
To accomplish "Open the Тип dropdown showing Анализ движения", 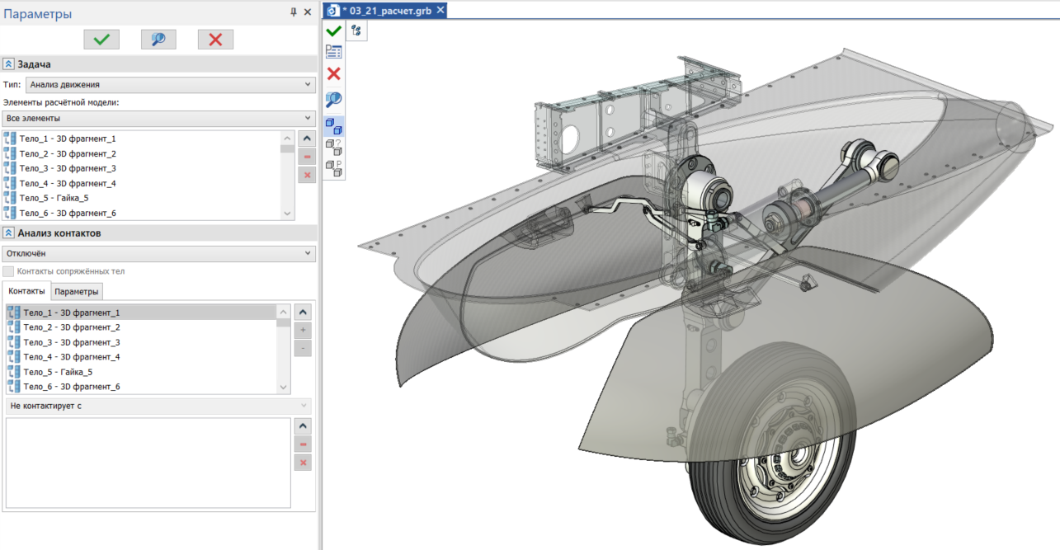I will pos(170,84).
